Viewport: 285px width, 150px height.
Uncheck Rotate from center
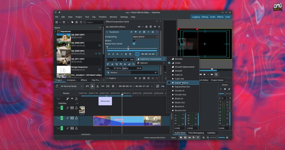tap(134, 44)
